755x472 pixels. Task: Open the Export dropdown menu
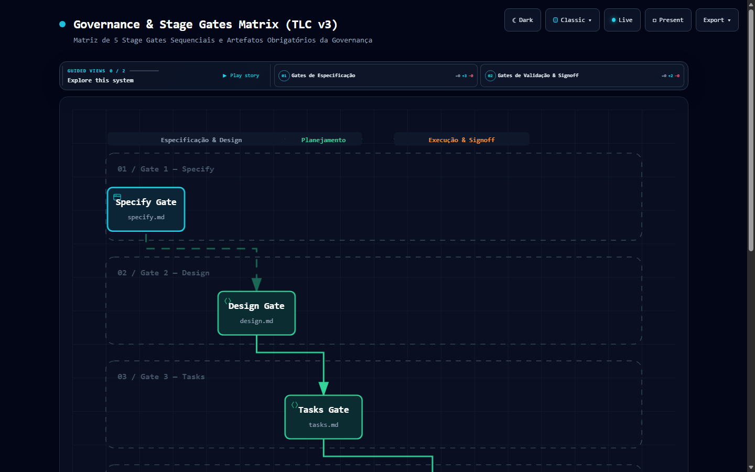717,20
